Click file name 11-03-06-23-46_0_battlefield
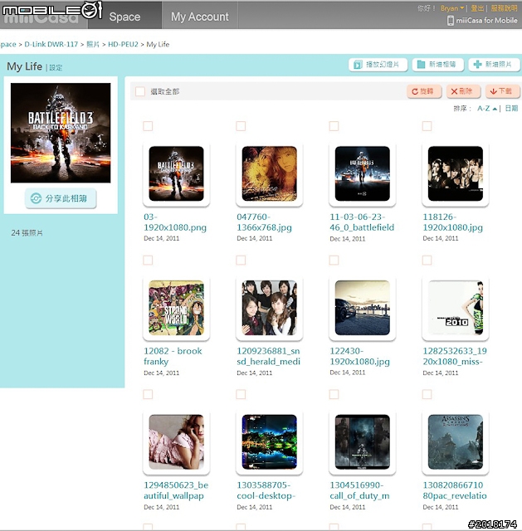The image size is (522, 531). [362, 222]
